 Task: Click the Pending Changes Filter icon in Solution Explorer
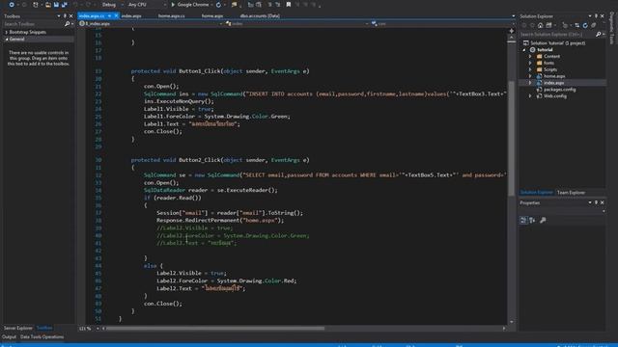tap(565, 25)
